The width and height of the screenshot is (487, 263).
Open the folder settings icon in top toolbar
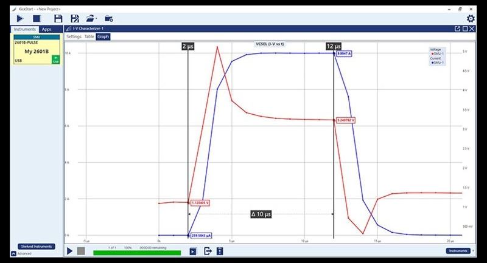coord(109,18)
